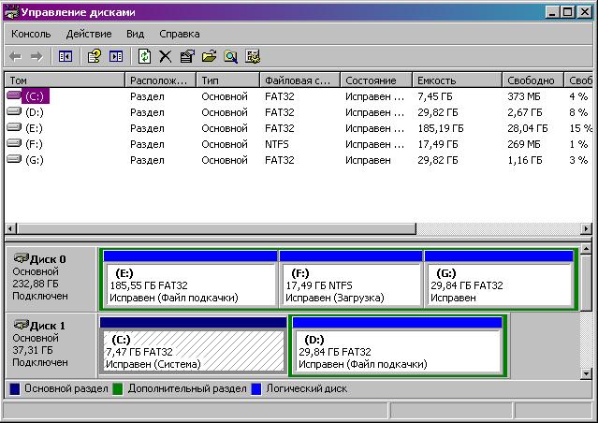Image resolution: width=598 pixels, height=423 pixels.
Task: Sort by the Состояние column header
Action: [376, 80]
